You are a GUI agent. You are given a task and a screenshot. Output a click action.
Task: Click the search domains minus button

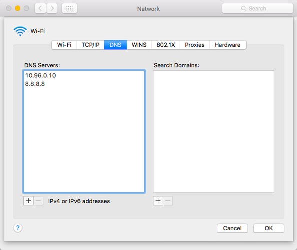point(168,201)
